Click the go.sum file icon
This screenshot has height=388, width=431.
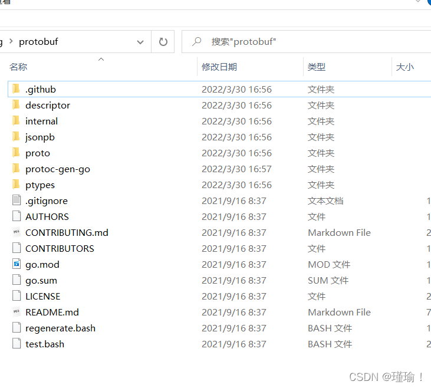click(17, 280)
